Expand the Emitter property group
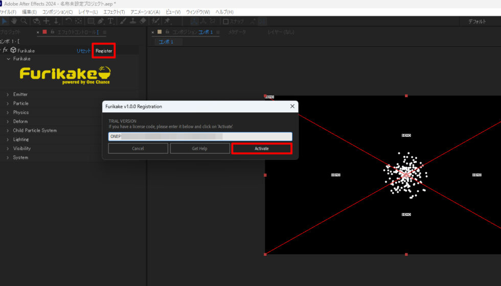 8,94
